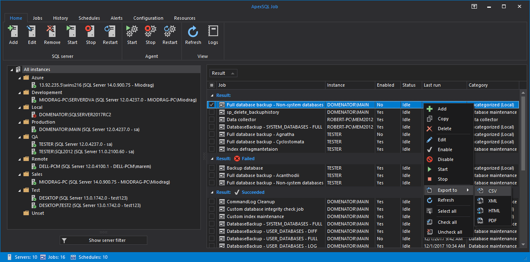The width and height of the screenshot is (530, 262).
Task: Switch to the History ribbon tab
Action: click(x=60, y=18)
